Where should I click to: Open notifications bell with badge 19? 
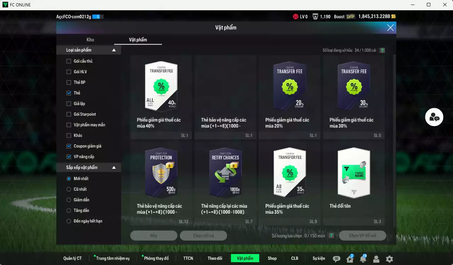tap(363, 259)
